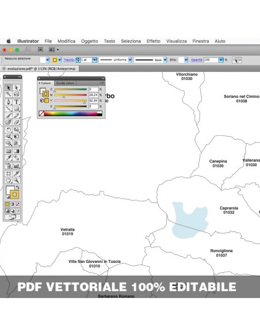Enable Draw Behind mode

pyautogui.click(x=13, y=211)
